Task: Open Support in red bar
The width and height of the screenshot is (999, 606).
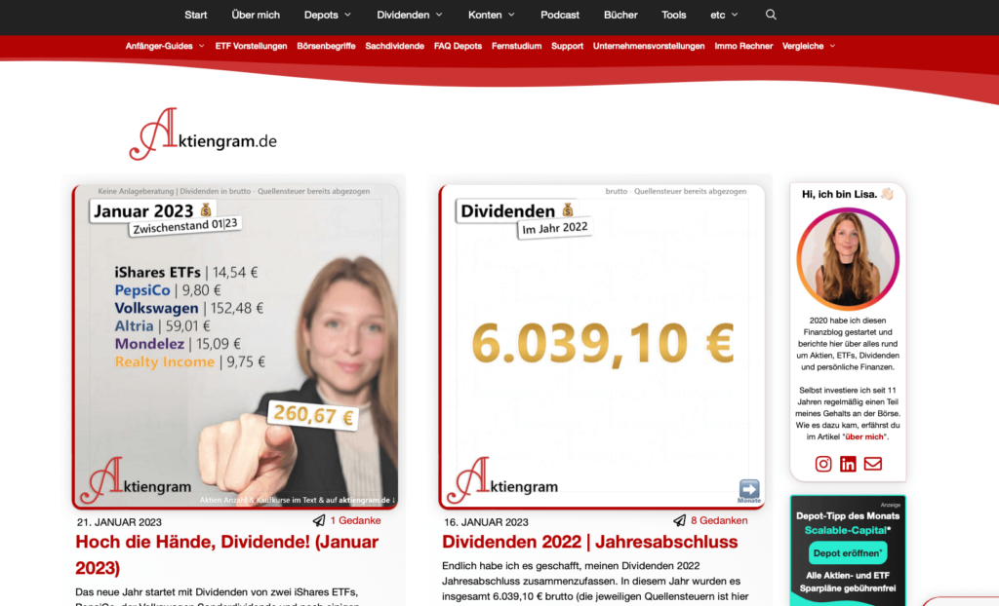Action: tap(567, 46)
